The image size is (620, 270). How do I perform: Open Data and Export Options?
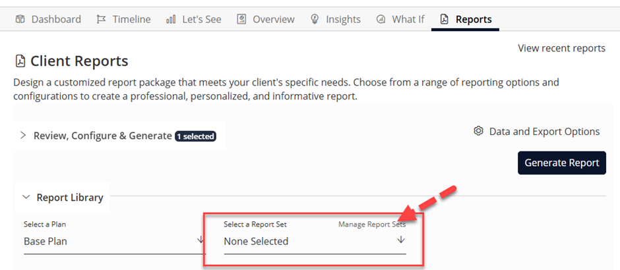point(544,131)
